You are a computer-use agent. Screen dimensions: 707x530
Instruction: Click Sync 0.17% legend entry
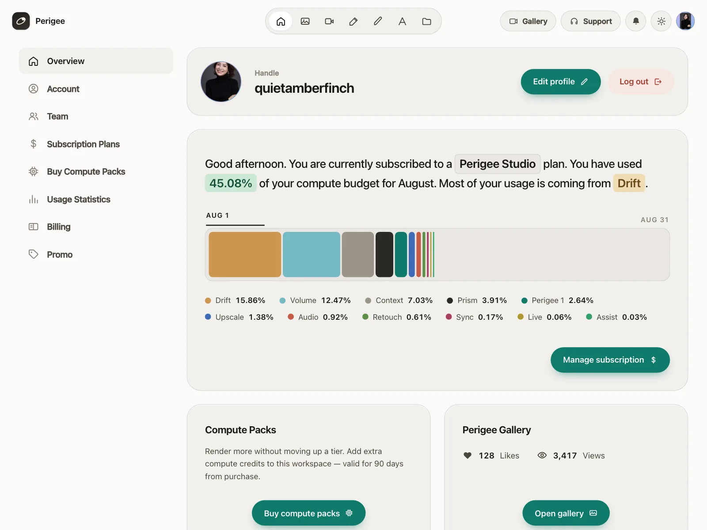(x=475, y=317)
